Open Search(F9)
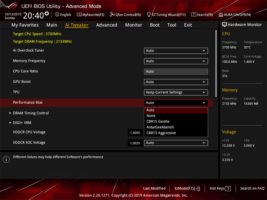Viewport: 267px width, 200px height. pos(202,14)
